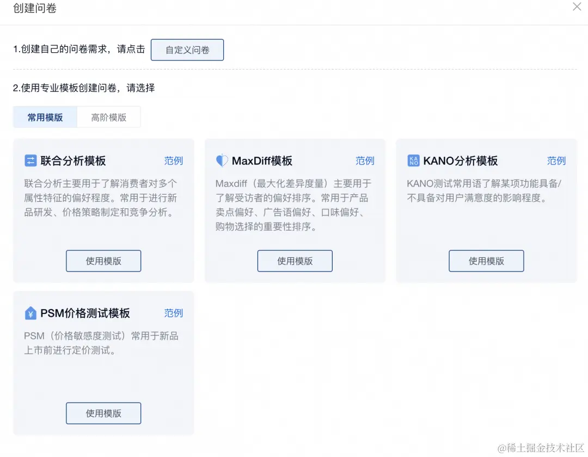The height and width of the screenshot is (457, 588).
Task: Click the 自定义问卷 button
Action: pyautogui.click(x=187, y=50)
